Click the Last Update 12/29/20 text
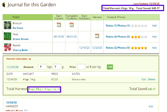The height and width of the screenshot is (112, 167). (147, 4)
